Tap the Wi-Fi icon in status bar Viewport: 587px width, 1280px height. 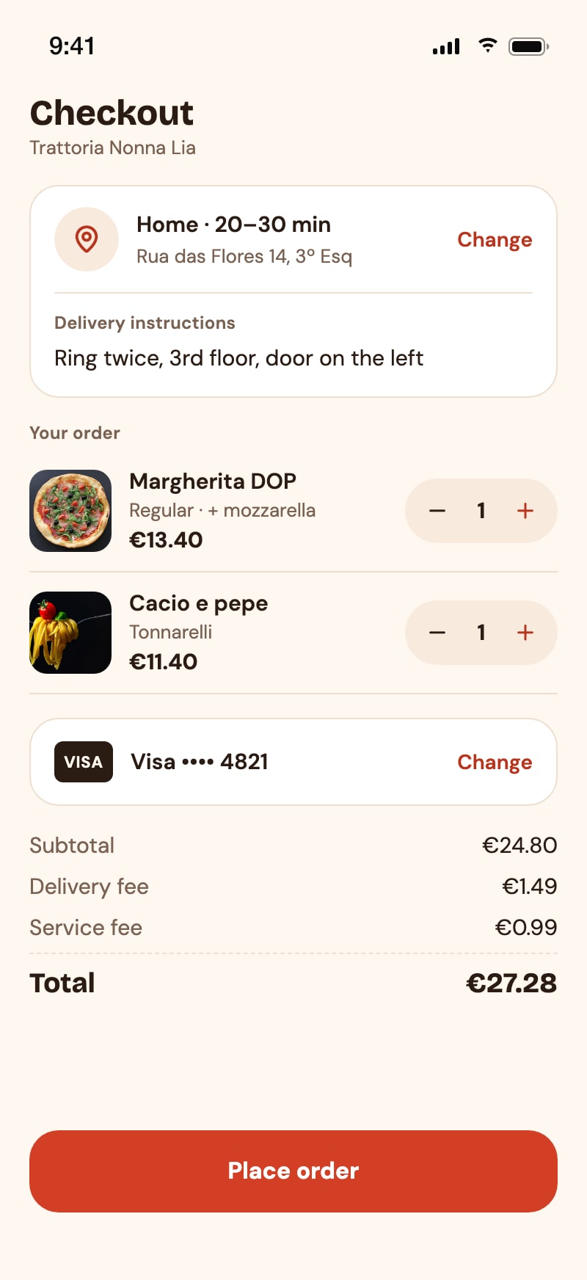tap(487, 46)
